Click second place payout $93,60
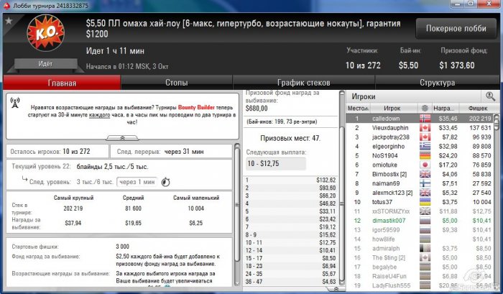503x294 pixels. [327, 188]
